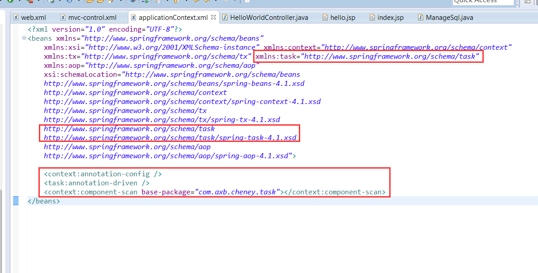Screen dimensions: 538x273
Task: Click the schema/task URL line
Action: [x=129, y=129]
